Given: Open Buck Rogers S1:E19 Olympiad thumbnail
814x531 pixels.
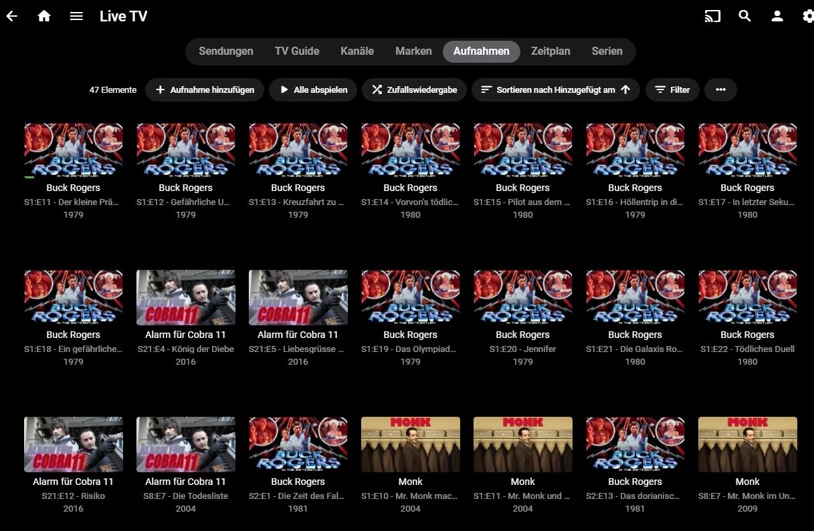Looking at the screenshot, I should click(x=411, y=298).
